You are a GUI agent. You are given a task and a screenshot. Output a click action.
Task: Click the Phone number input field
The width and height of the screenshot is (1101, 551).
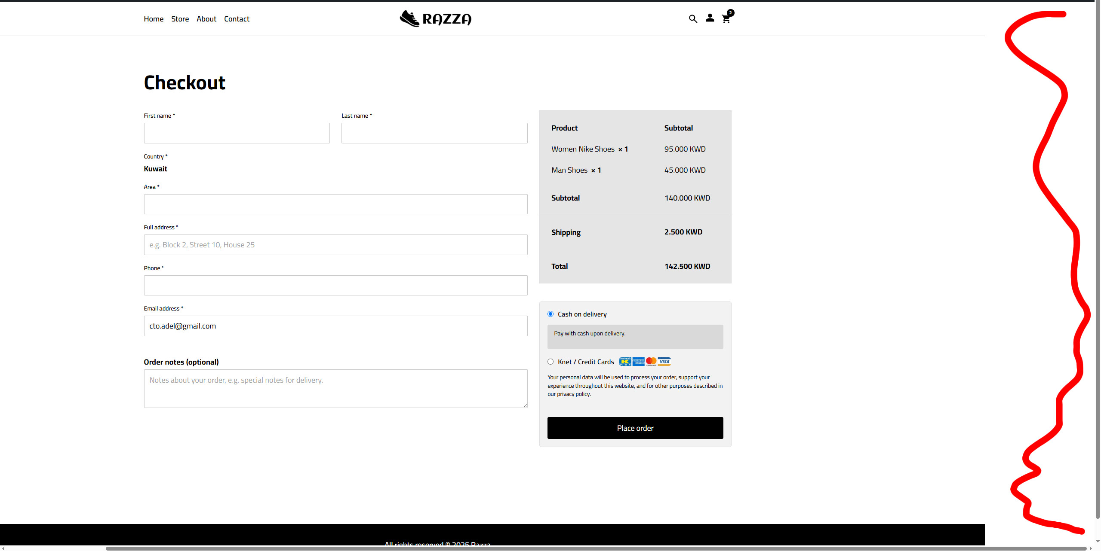point(335,286)
